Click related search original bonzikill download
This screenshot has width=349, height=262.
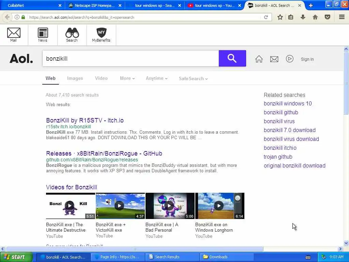(294, 166)
